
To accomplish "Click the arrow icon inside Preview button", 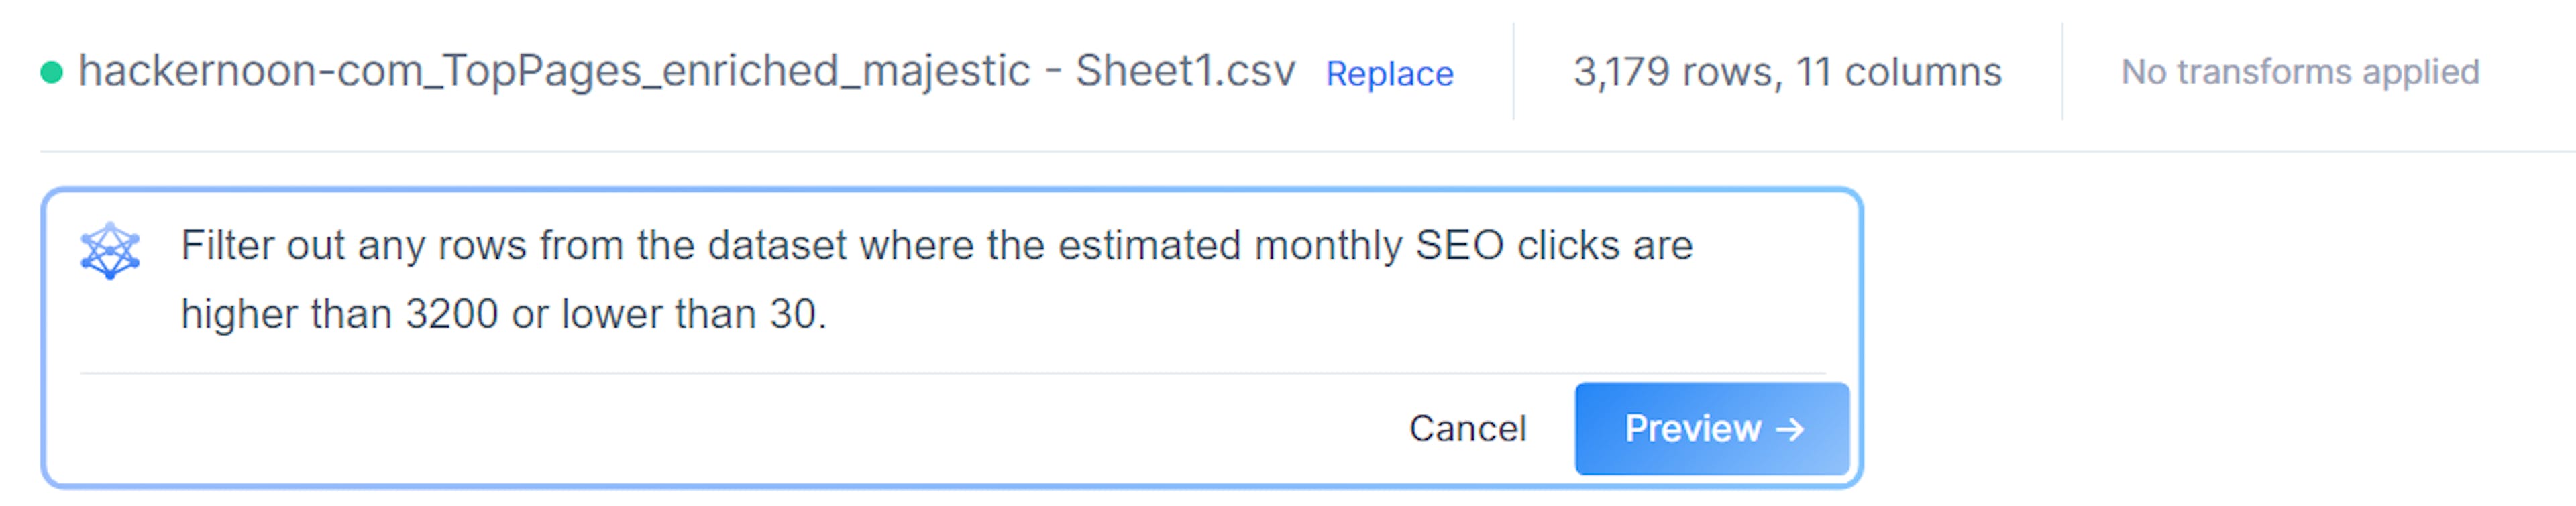I will [1790, 429].
